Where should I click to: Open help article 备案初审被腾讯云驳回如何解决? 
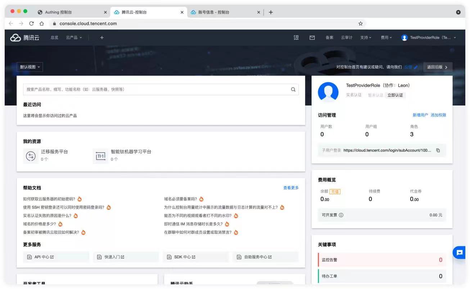(x=51, y=232)
